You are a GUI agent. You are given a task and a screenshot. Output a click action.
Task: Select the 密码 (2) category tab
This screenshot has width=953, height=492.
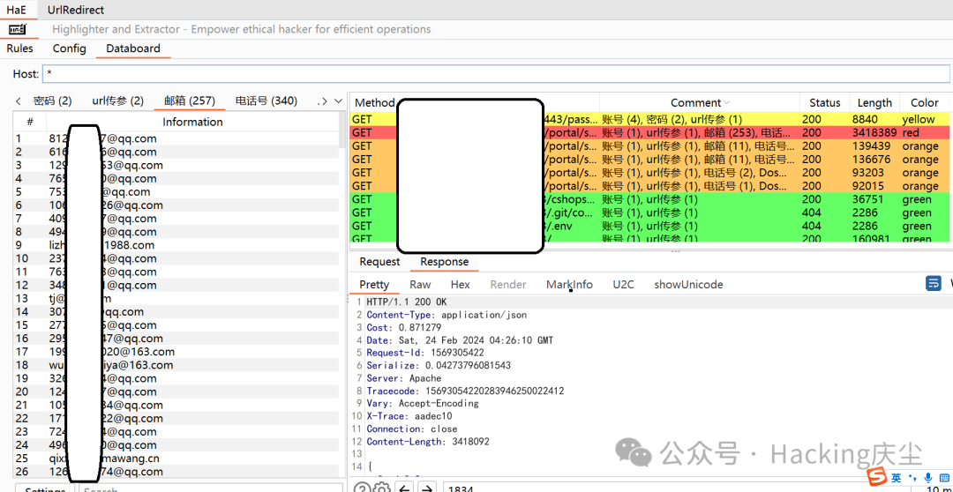(x=52, y=101)
